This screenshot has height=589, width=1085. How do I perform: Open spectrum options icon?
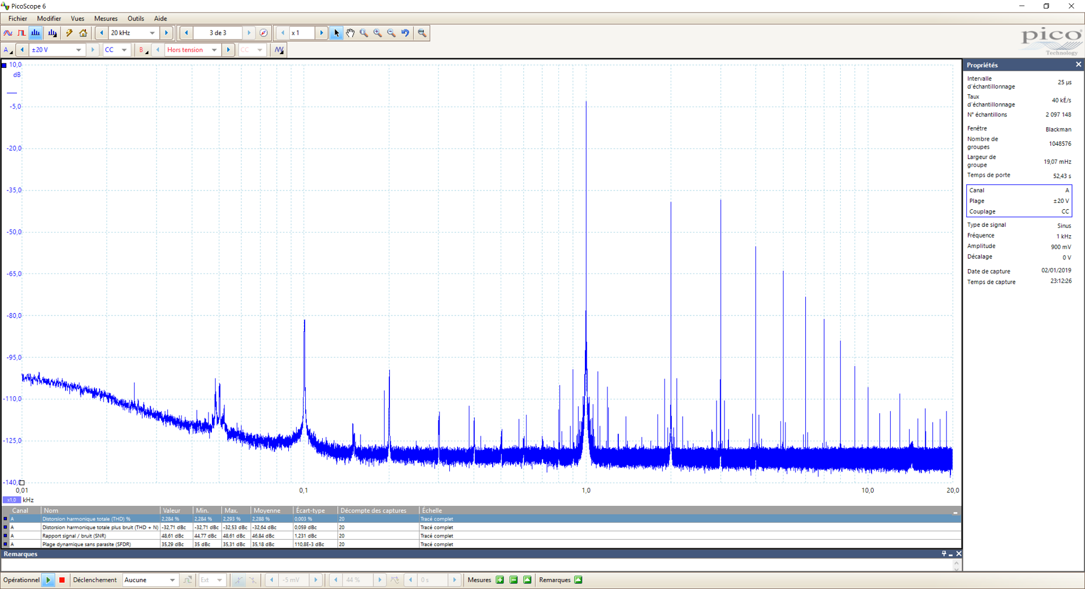coord(53,33)
